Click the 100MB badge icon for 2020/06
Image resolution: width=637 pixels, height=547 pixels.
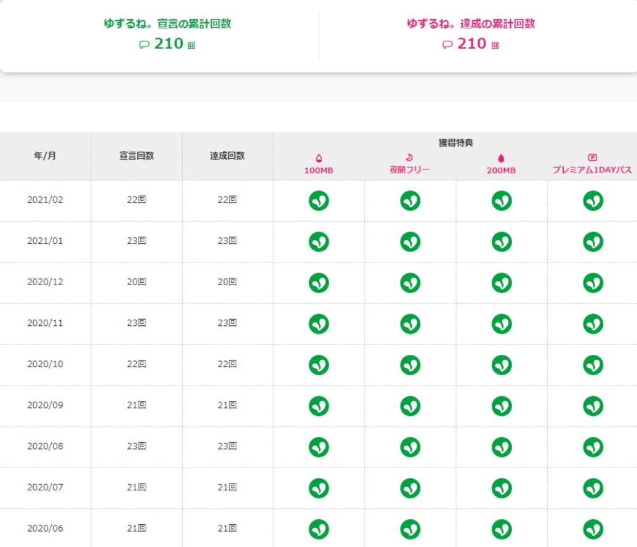pos(319,529)
